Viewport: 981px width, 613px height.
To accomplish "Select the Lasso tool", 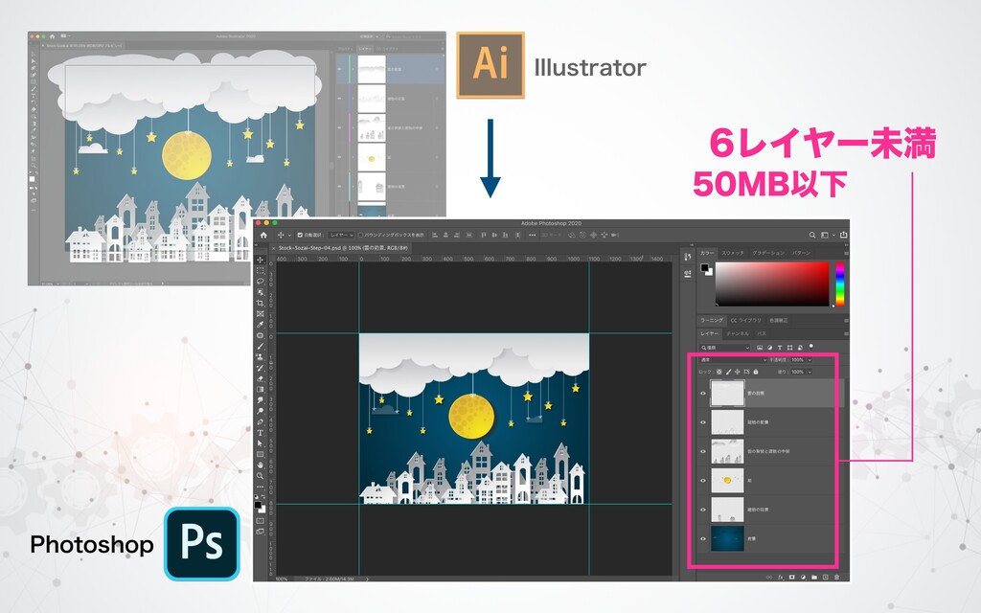I will 261,282.
